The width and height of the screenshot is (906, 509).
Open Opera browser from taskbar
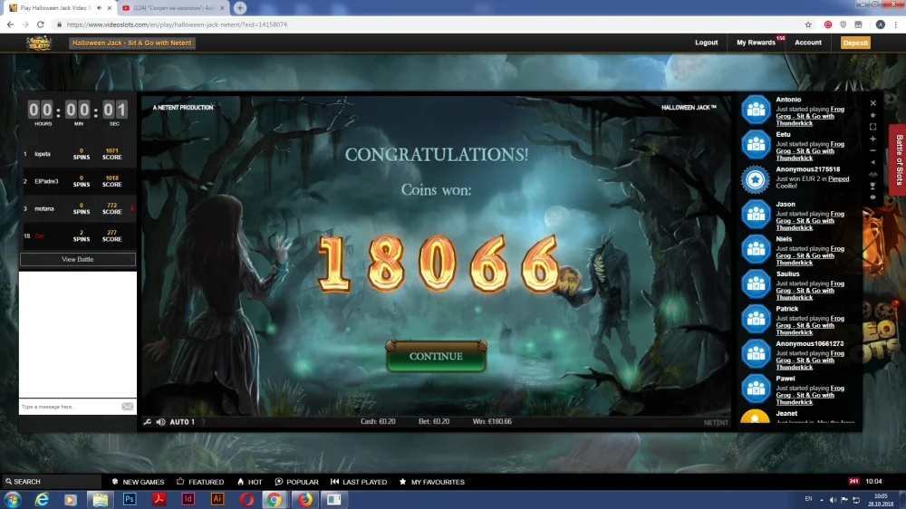pos(246,500)
